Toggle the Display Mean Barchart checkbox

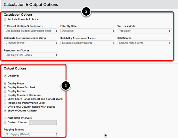[5, 87]
